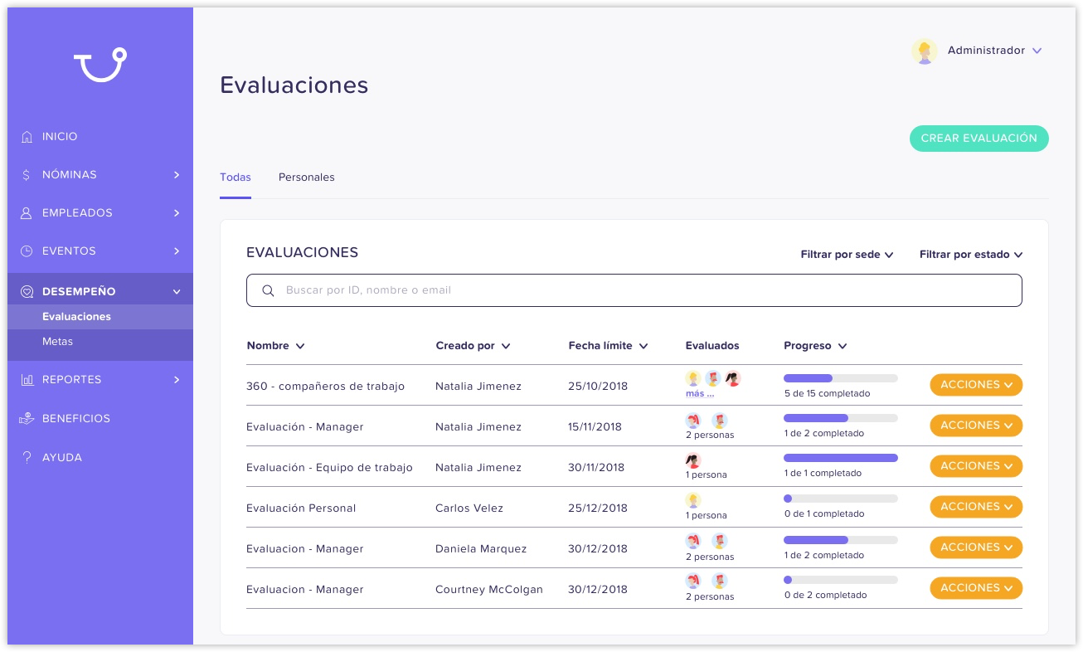1083x652 pixels.
Task: Click the person icon for Empleados
Action: pos(27,213)
